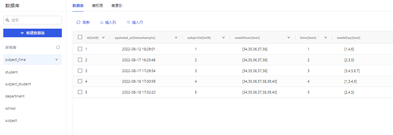The image size is (393, 135).
Task: Switch to the 表索引 tab
Action: (117, 6)
